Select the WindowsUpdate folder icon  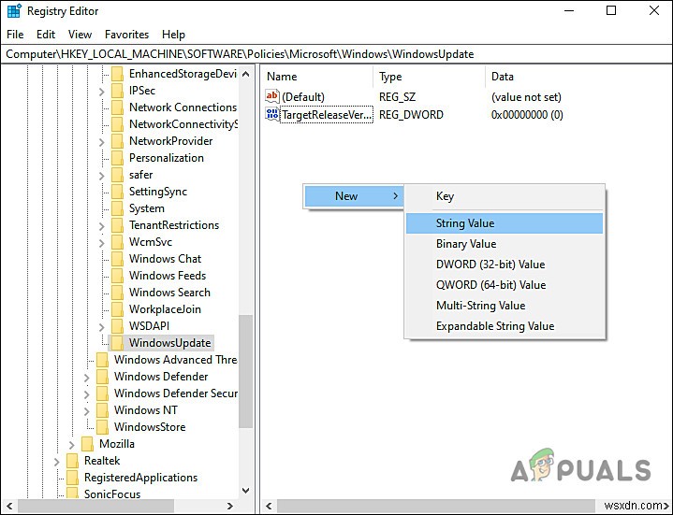(x=117, y=343)
